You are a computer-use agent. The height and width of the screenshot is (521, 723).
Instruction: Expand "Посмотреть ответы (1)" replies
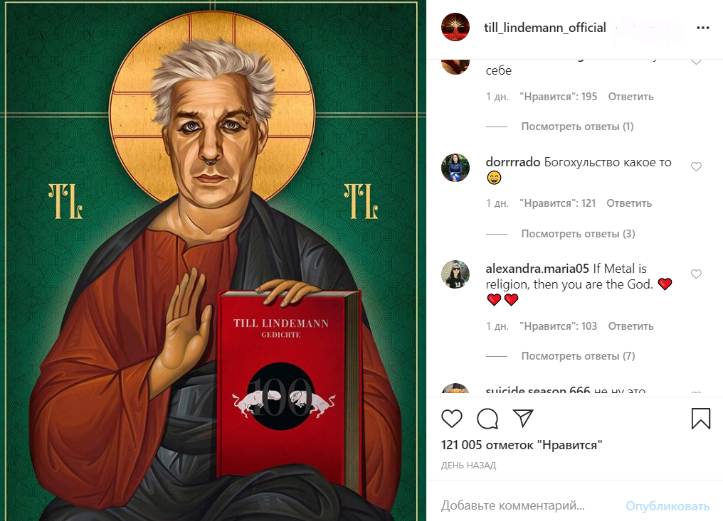tap(577, 127)
